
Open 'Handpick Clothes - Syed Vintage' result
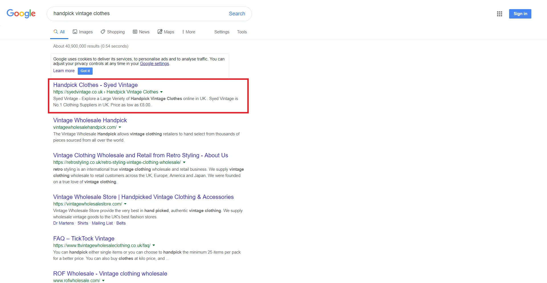[95, 85]
